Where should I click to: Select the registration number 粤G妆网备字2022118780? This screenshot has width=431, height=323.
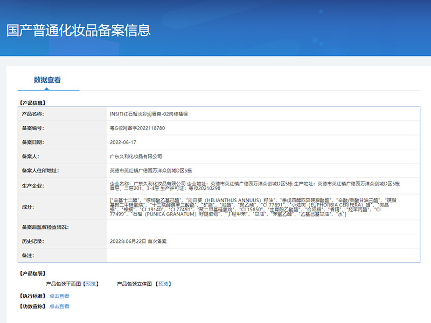click(137, 128)
